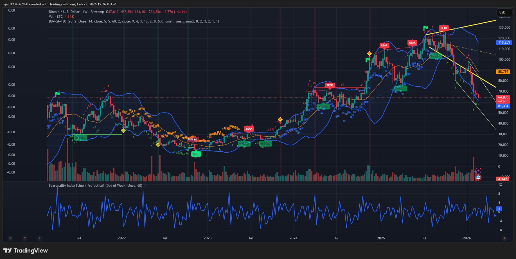The height and width of the screenshot is (259, 516).
Task: Click the TradingView logo at bottom left
Action: pos(26,251)
